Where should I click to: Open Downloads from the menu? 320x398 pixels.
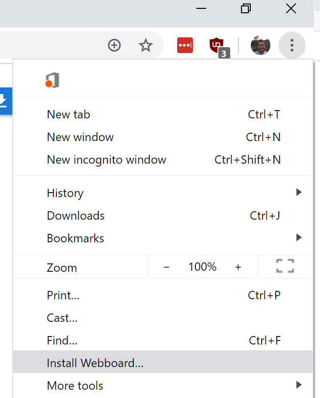click(x=75, y=215)
